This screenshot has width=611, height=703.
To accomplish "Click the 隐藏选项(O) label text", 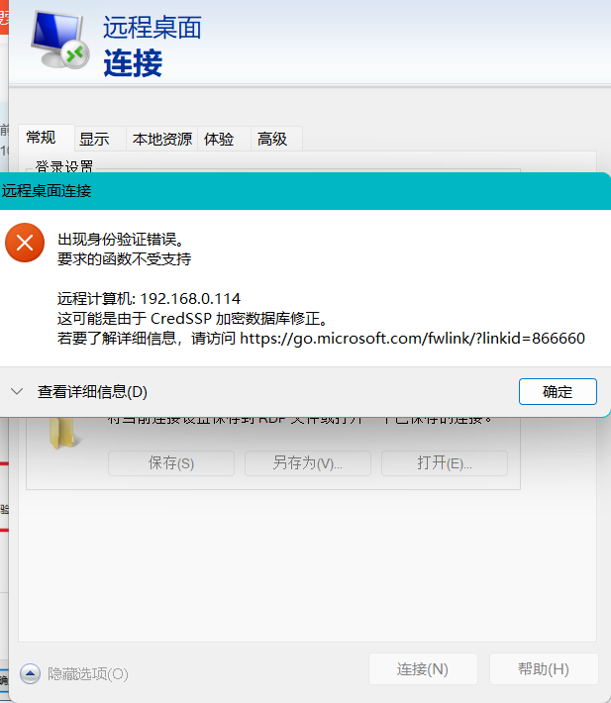I will click(88, 674).
